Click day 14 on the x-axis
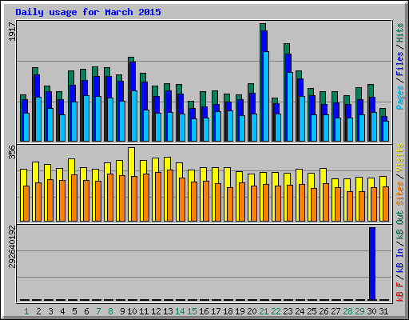Screen dimensions: 409x320 click(180, 311)
